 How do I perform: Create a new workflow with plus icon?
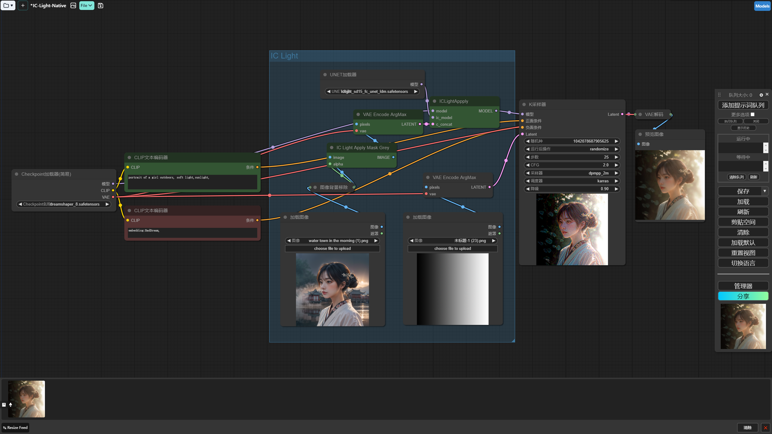pyautogui.click(x=23, y=5)
